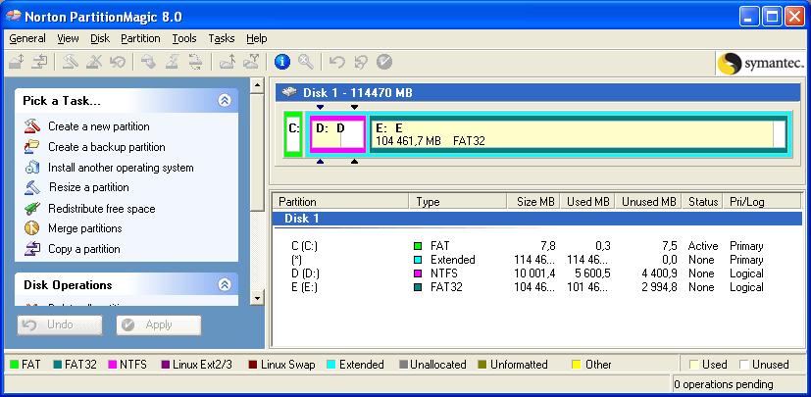
Task: Click the Label partition toolbar icon
Action: click(148, 62)
